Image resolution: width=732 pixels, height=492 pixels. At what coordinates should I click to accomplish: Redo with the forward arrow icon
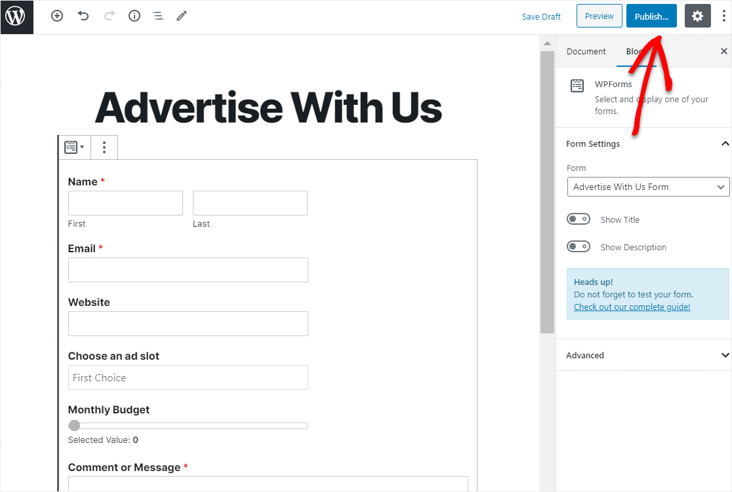click(110, 16)
